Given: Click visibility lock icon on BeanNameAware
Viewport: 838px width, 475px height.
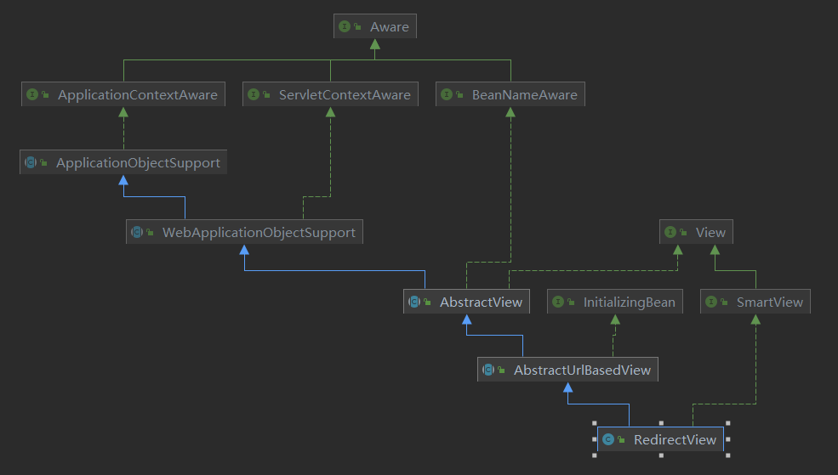Looking at the screenshot, I should point(459,94).
